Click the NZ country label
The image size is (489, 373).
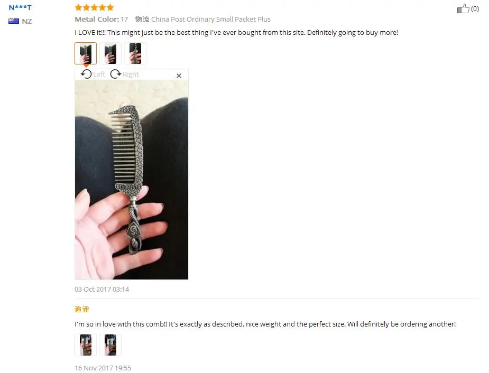tap(27, 21)
